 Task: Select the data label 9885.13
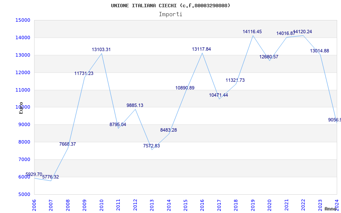point(135,105)
